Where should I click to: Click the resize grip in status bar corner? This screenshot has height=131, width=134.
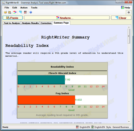[131, 128]
